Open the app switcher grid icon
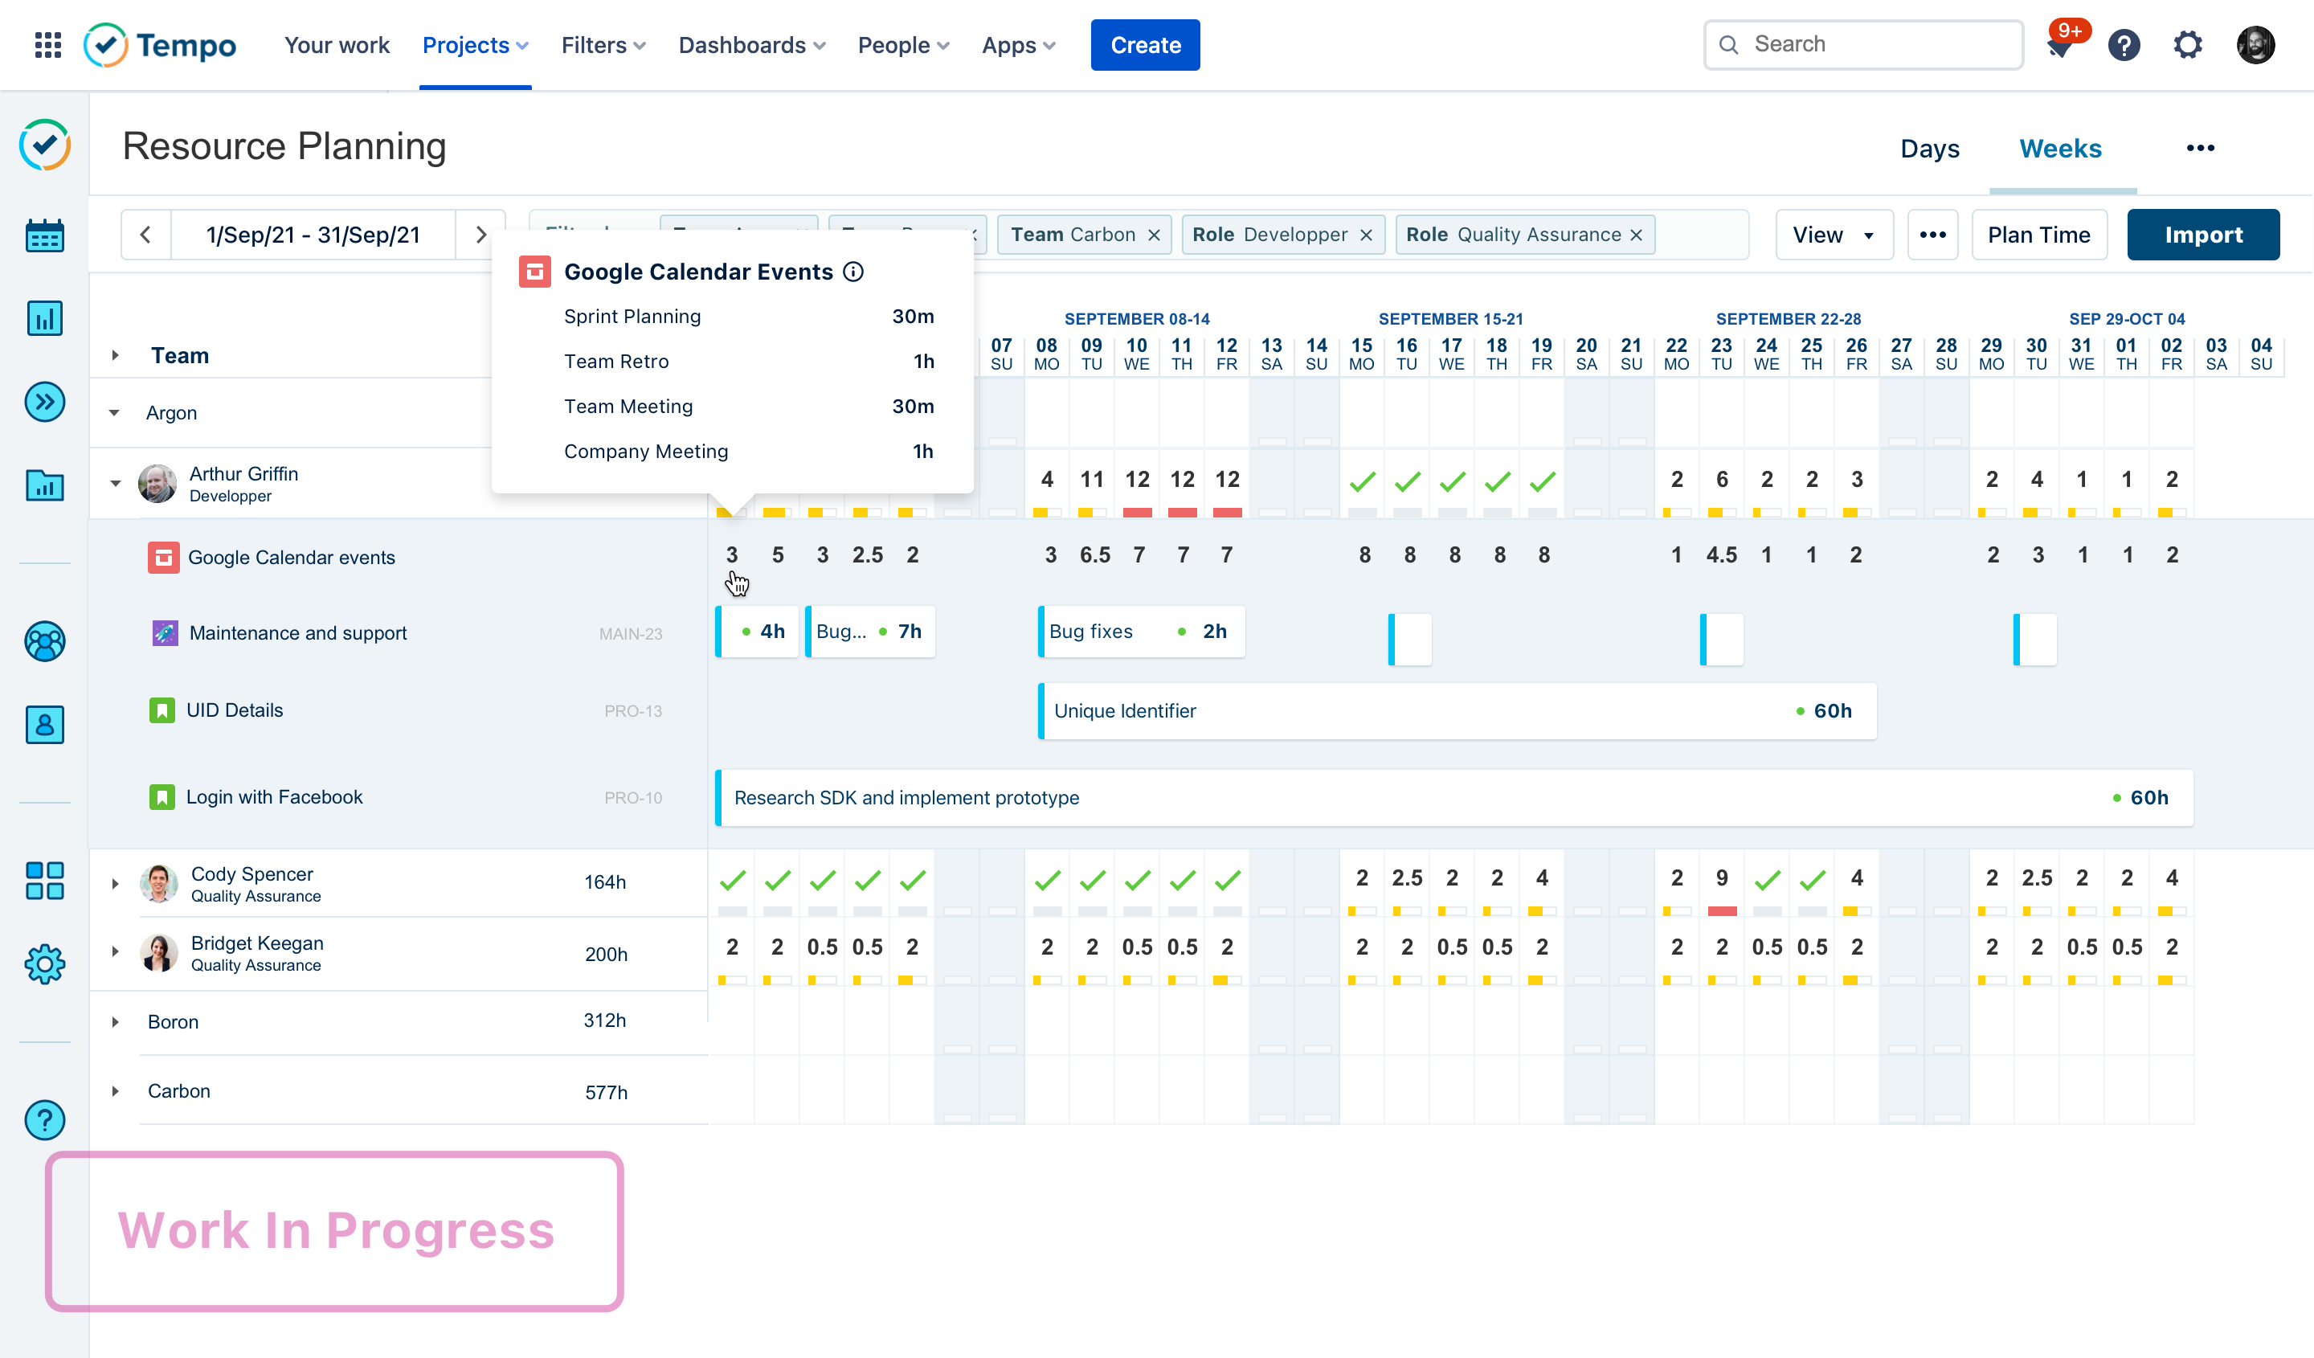The height and width of the screenshot is (1358, 2314). (x=47, y=45)
